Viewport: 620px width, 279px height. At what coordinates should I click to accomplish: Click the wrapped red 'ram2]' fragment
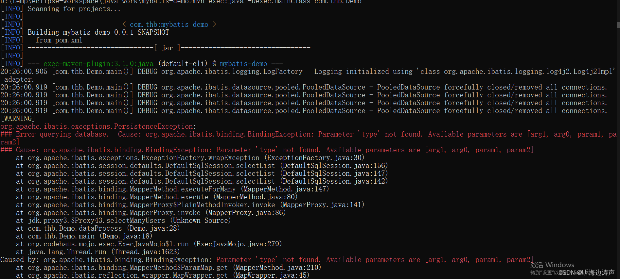(10, 142)
